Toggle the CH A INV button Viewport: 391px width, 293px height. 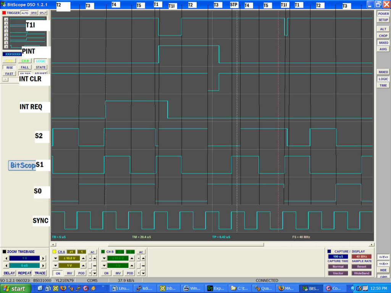point(69,273)
